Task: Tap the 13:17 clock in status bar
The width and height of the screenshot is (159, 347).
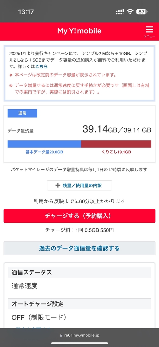Action: tap(26, 12)
